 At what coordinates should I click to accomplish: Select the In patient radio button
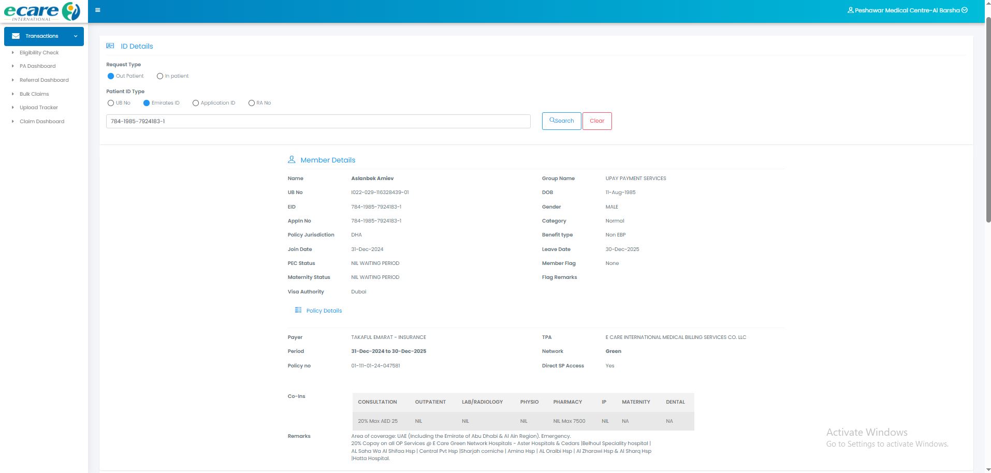(160, 76)
